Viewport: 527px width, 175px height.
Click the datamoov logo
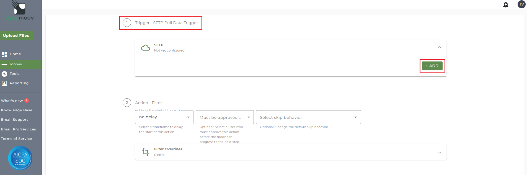click(20, 11)
